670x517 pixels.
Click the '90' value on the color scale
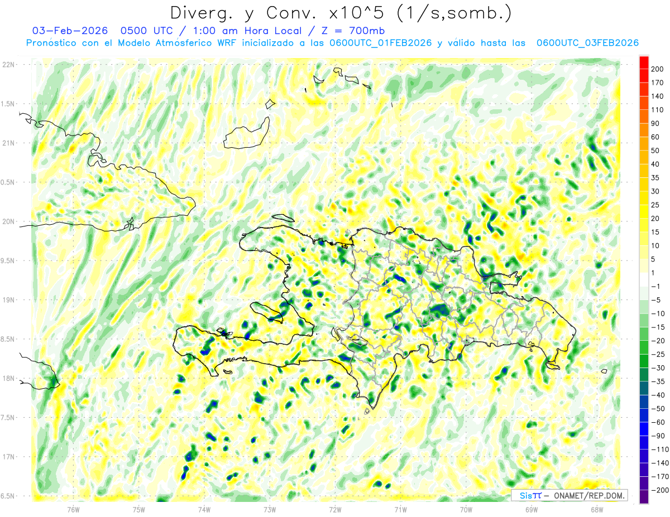[655, 123]
